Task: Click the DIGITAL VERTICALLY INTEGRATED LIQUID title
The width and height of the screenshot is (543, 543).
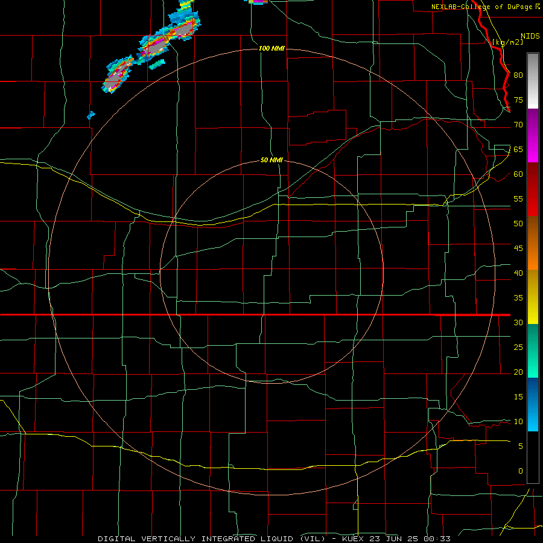Action: coord(196,539)
